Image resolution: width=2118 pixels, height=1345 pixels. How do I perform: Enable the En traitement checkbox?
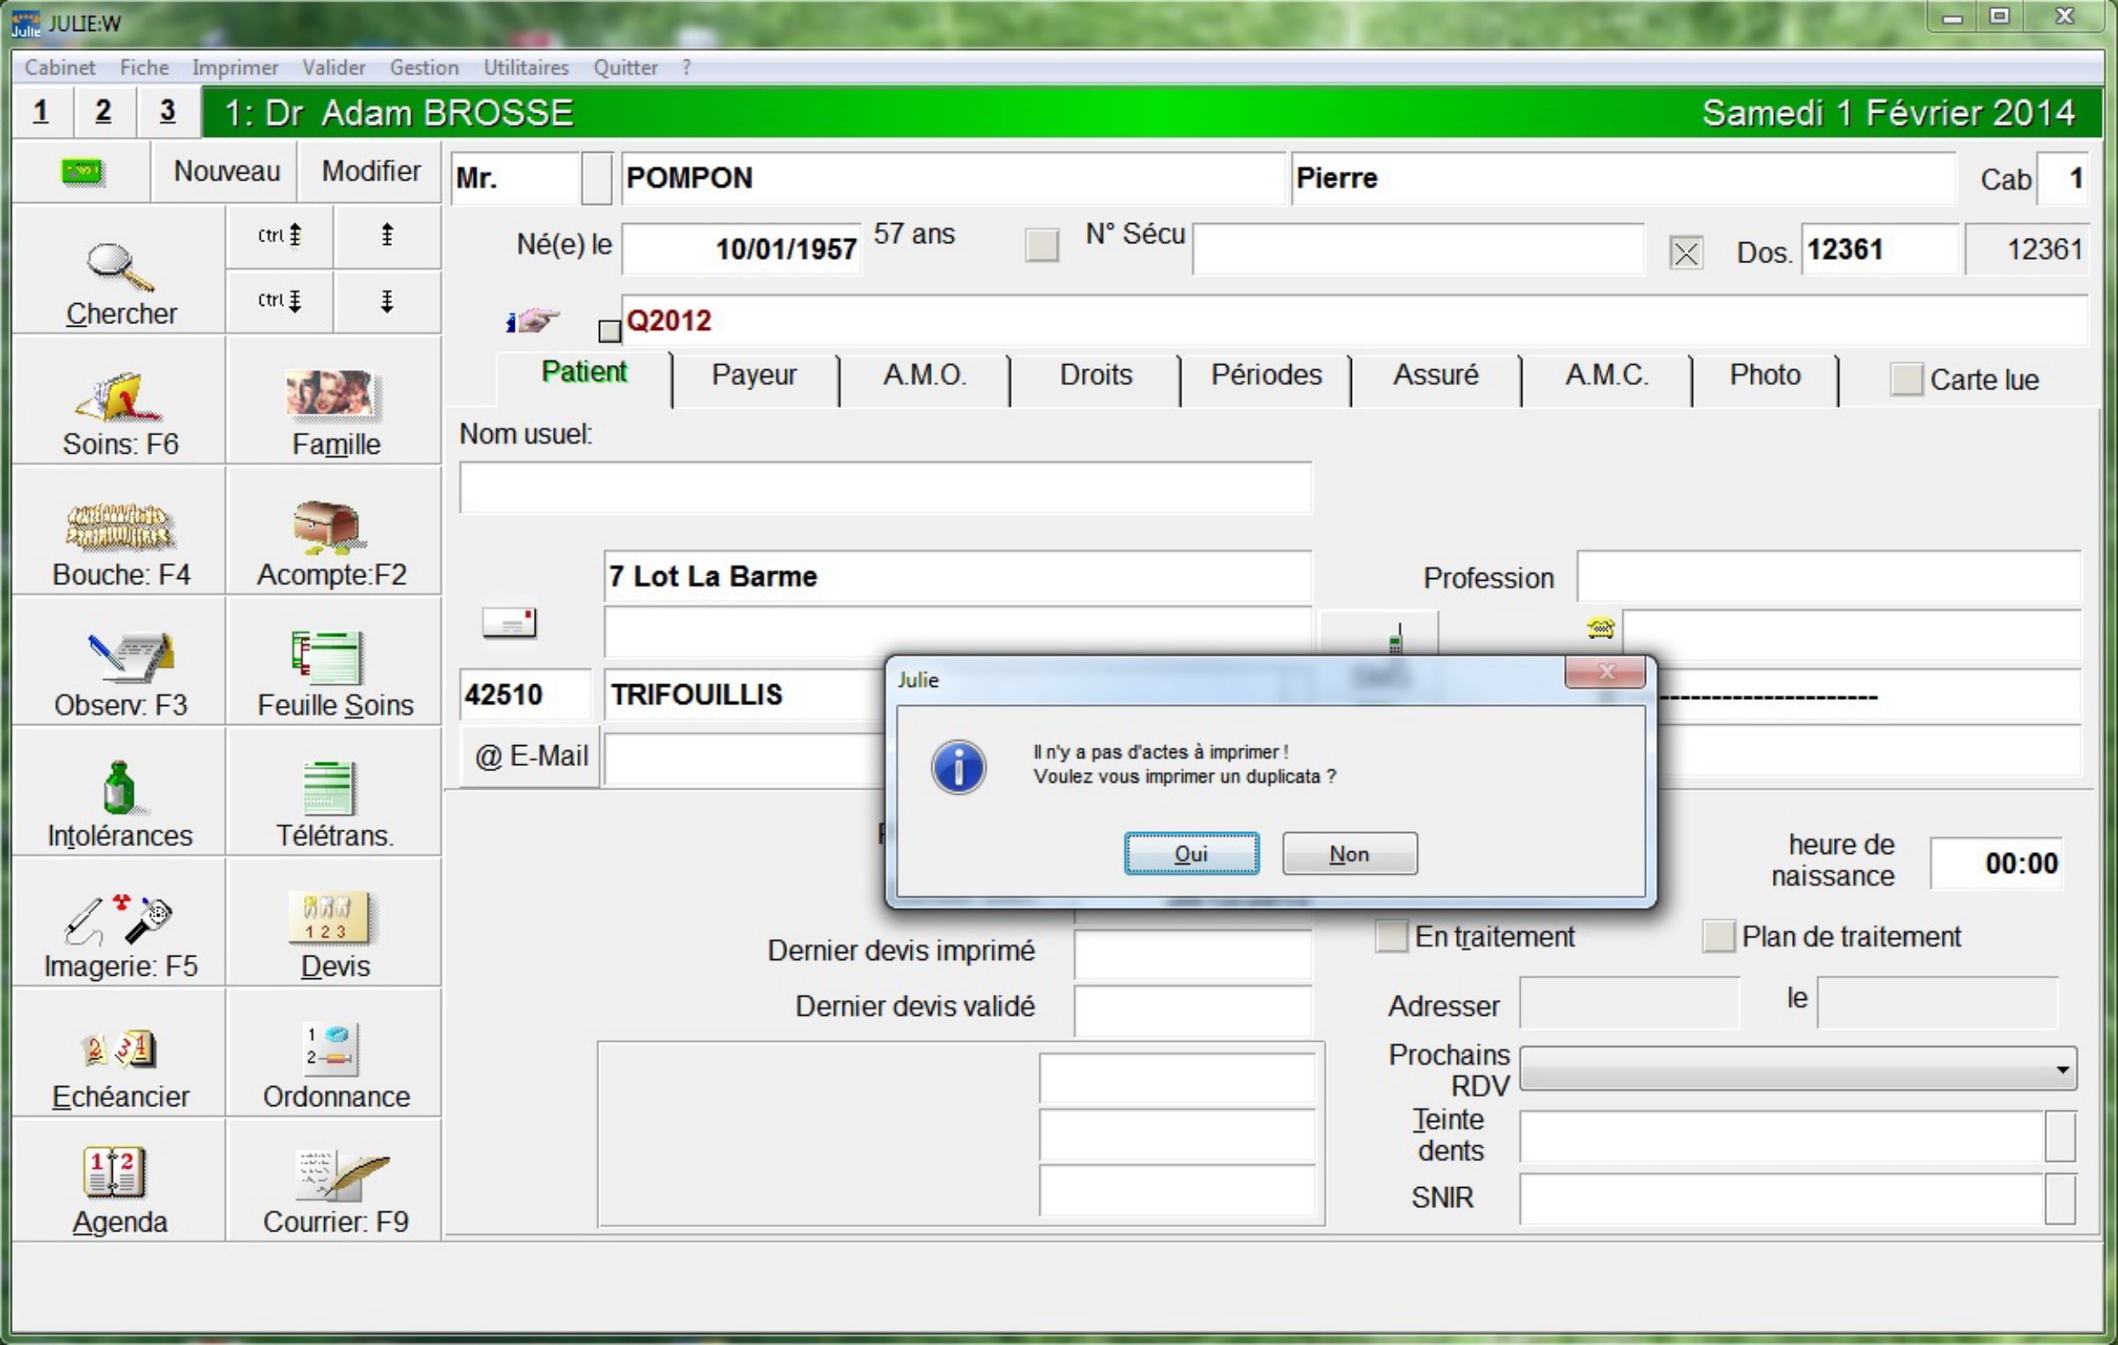click(x=1390, y=936)
